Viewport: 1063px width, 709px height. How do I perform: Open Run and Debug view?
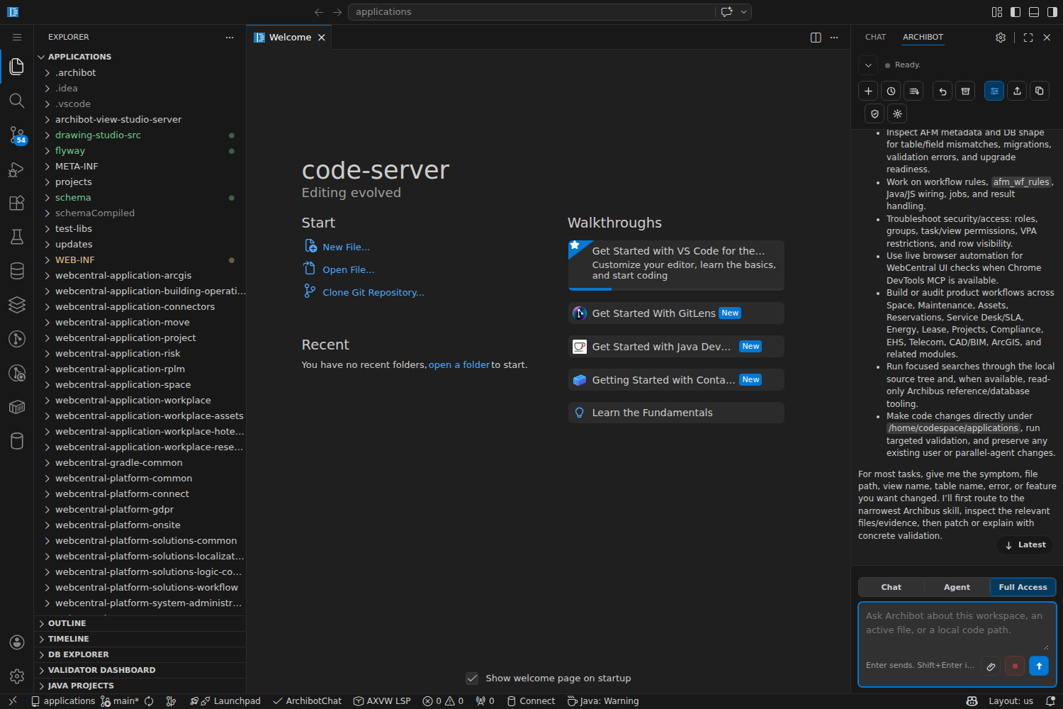(17, 169)
